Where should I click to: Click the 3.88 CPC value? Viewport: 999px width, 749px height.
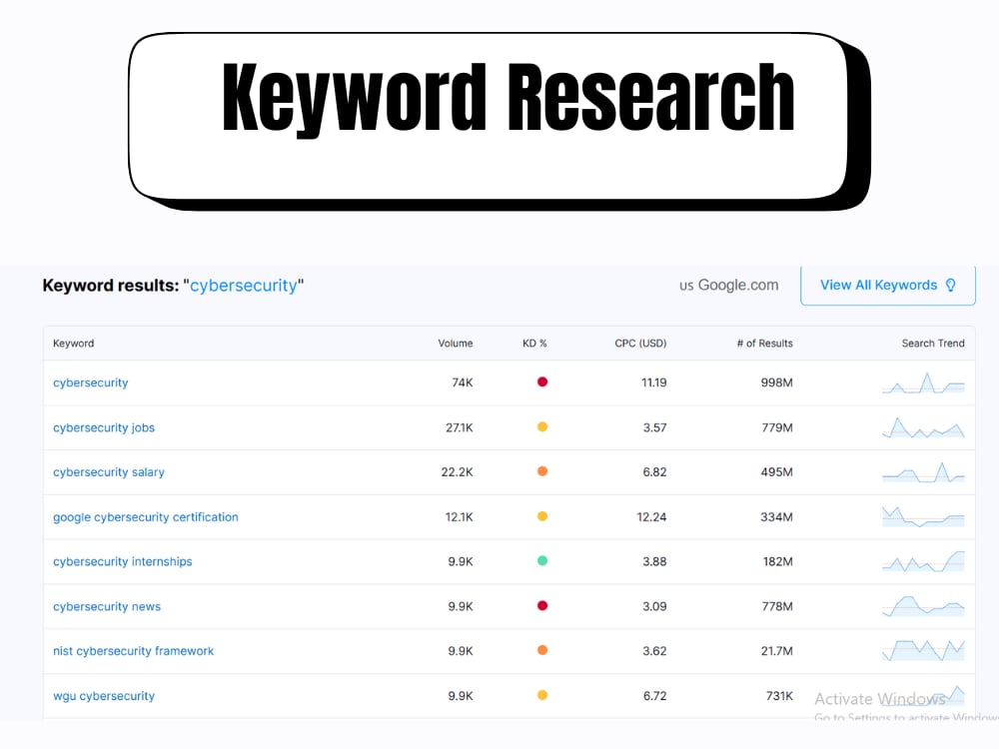654,561
